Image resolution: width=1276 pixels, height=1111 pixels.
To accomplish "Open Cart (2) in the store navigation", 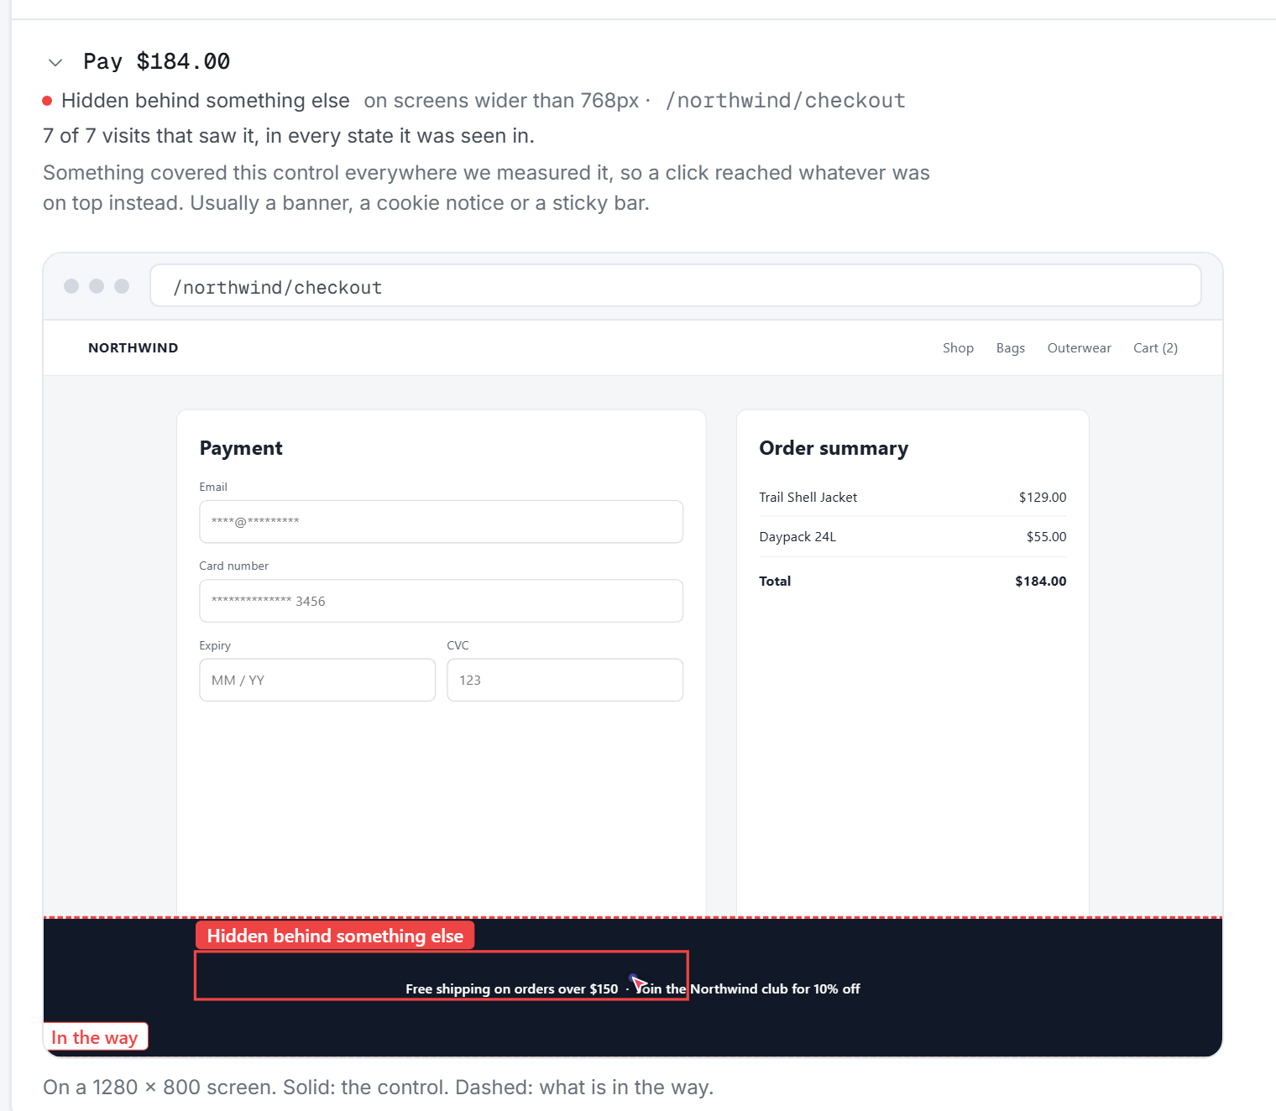I will (x=1156, y=348).
